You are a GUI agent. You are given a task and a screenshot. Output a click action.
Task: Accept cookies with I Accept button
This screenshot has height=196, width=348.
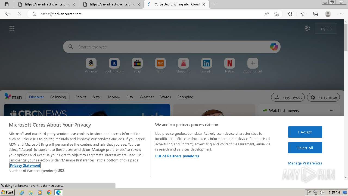coord(305,132)
